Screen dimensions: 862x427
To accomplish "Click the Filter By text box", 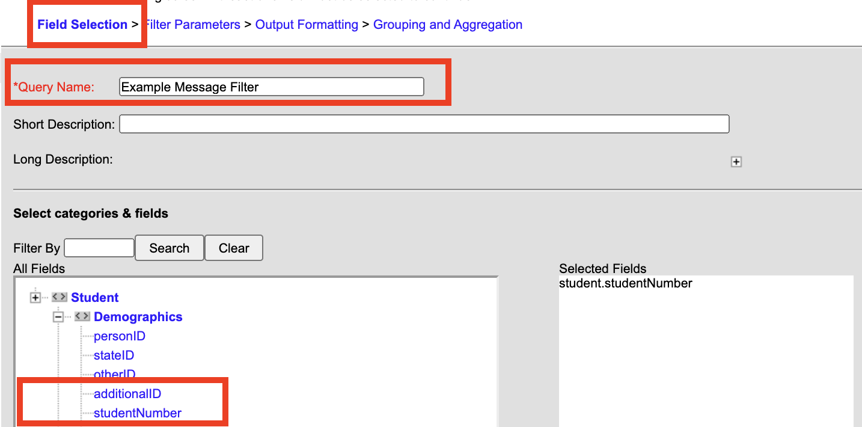I will pos(99,248).
